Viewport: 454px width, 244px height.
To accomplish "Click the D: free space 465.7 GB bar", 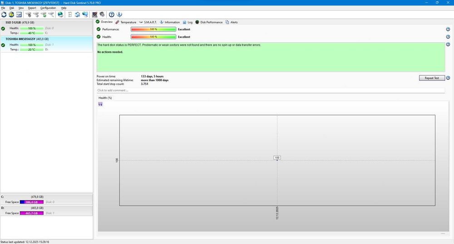I will click(x=32, y=213).
